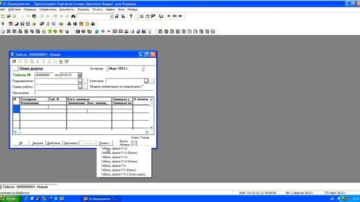The height and width of the screenshot is (202, 360).
Task: Open the calendar icon beside the calculator
Action: click(147, 16)
